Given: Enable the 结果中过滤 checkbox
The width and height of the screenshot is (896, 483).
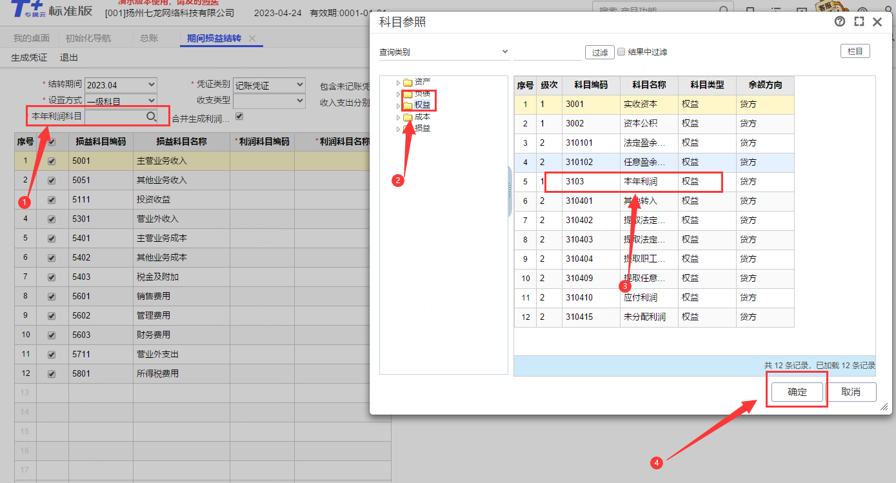Looking at the screenshot, I should (621, 52).
